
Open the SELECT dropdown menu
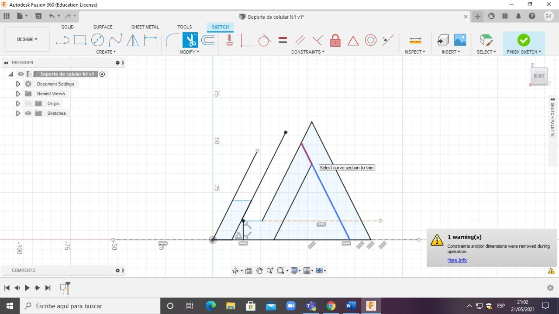coord(487,52)
